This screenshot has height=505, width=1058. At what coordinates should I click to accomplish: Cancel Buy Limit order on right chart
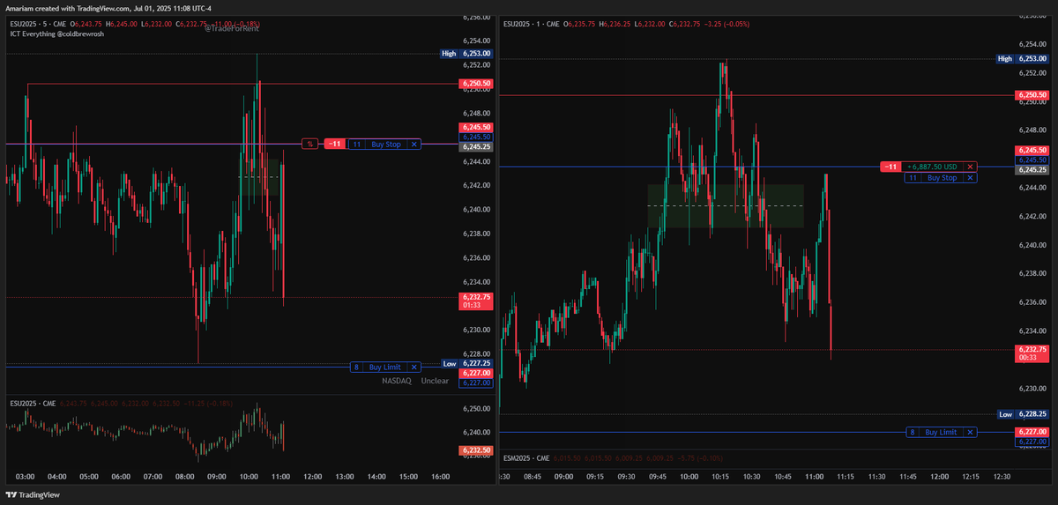971,433
